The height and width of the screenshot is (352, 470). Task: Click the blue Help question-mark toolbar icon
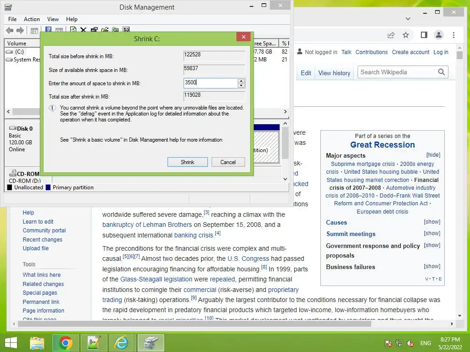pyautogui.click(x=48, y=30)
